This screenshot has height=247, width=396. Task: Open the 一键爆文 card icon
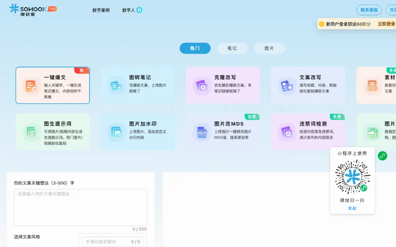(x=31, y=86)
